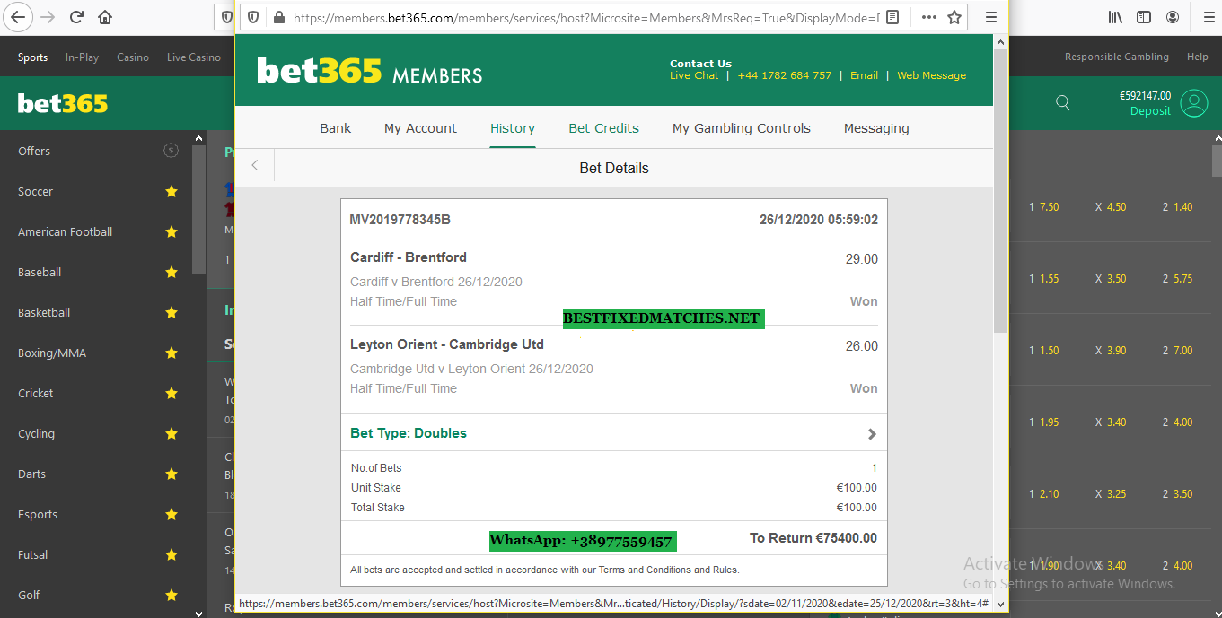Go to browser home page icon

[x=105, y=17]
